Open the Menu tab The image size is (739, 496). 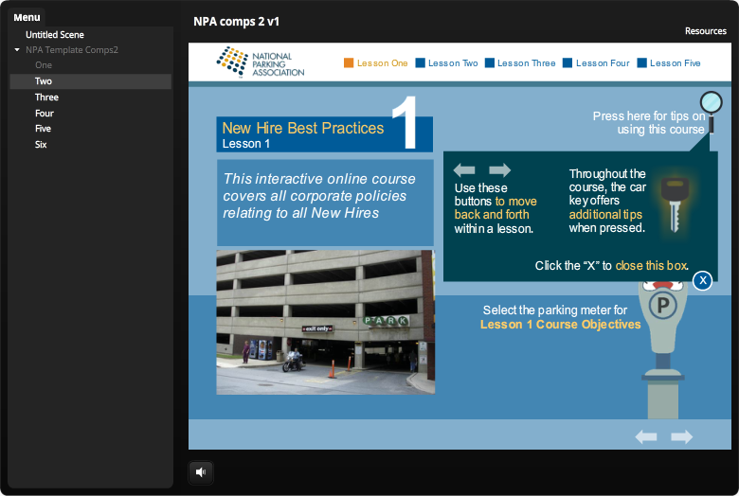tap(27, 17)
